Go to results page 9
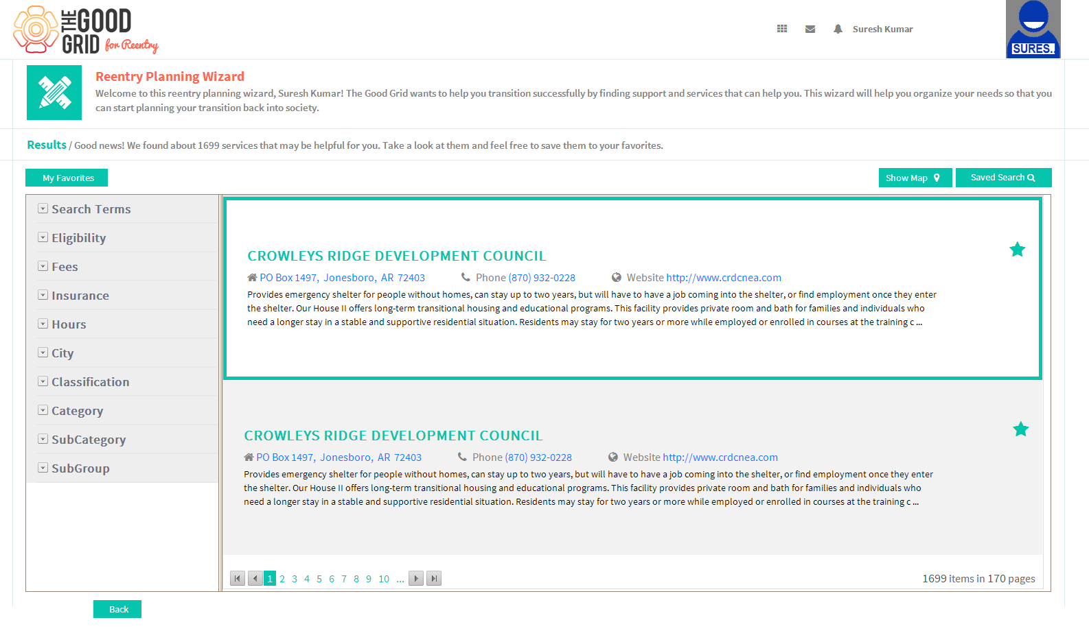The image size is (1089, 631). click(369, 579)
